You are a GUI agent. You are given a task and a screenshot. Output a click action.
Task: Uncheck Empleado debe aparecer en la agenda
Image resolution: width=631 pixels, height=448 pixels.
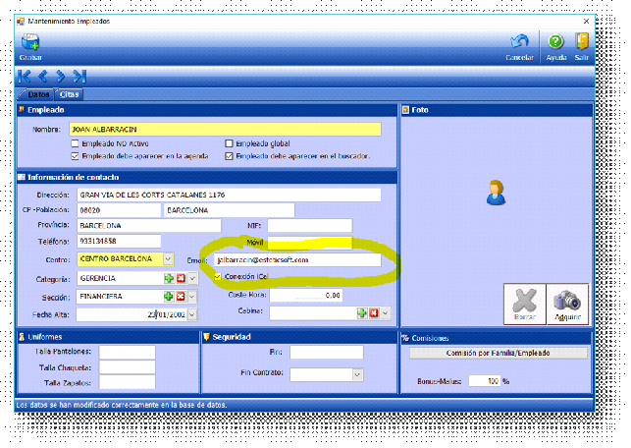(75, 155)
